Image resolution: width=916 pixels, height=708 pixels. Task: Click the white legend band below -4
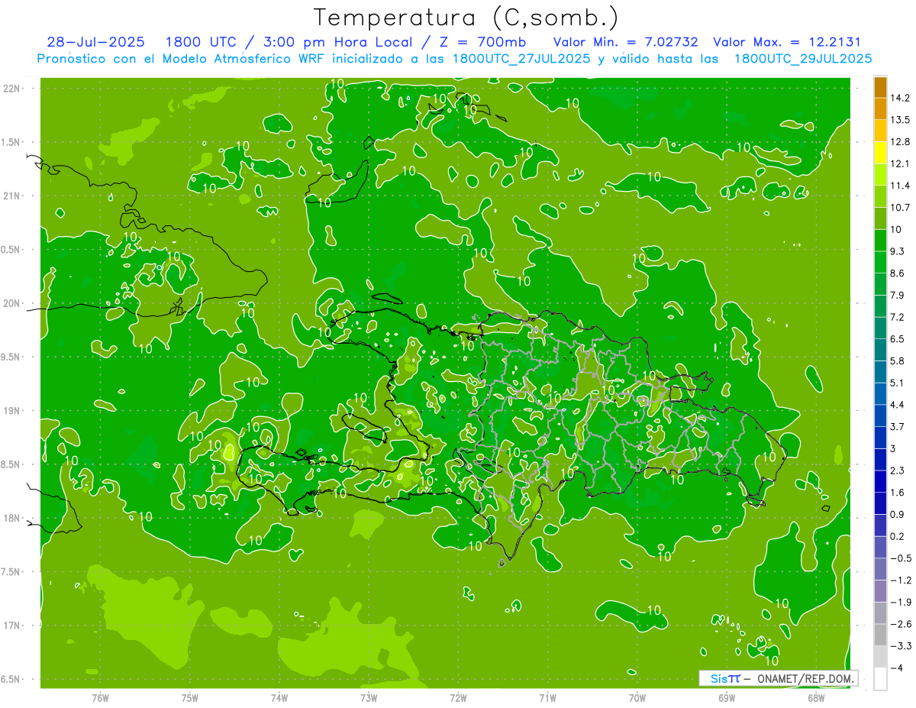[x=880, y=679]
